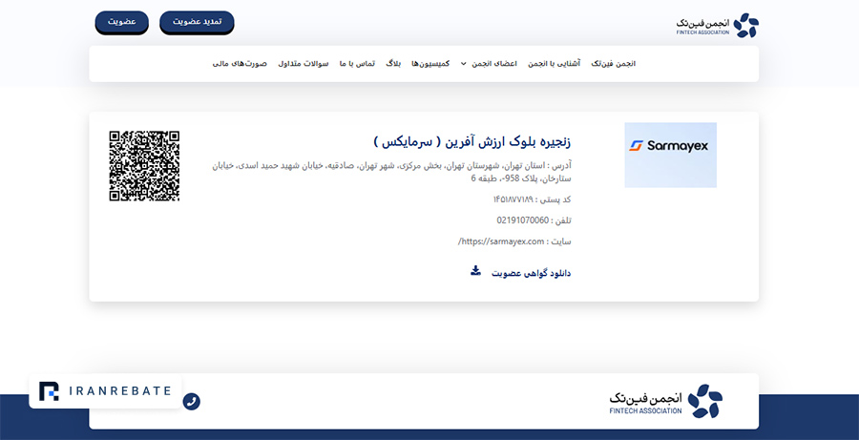Open the بلاگ menu item
The width and height of the screenshot is (859, 440).
click(x=393, y=64)
